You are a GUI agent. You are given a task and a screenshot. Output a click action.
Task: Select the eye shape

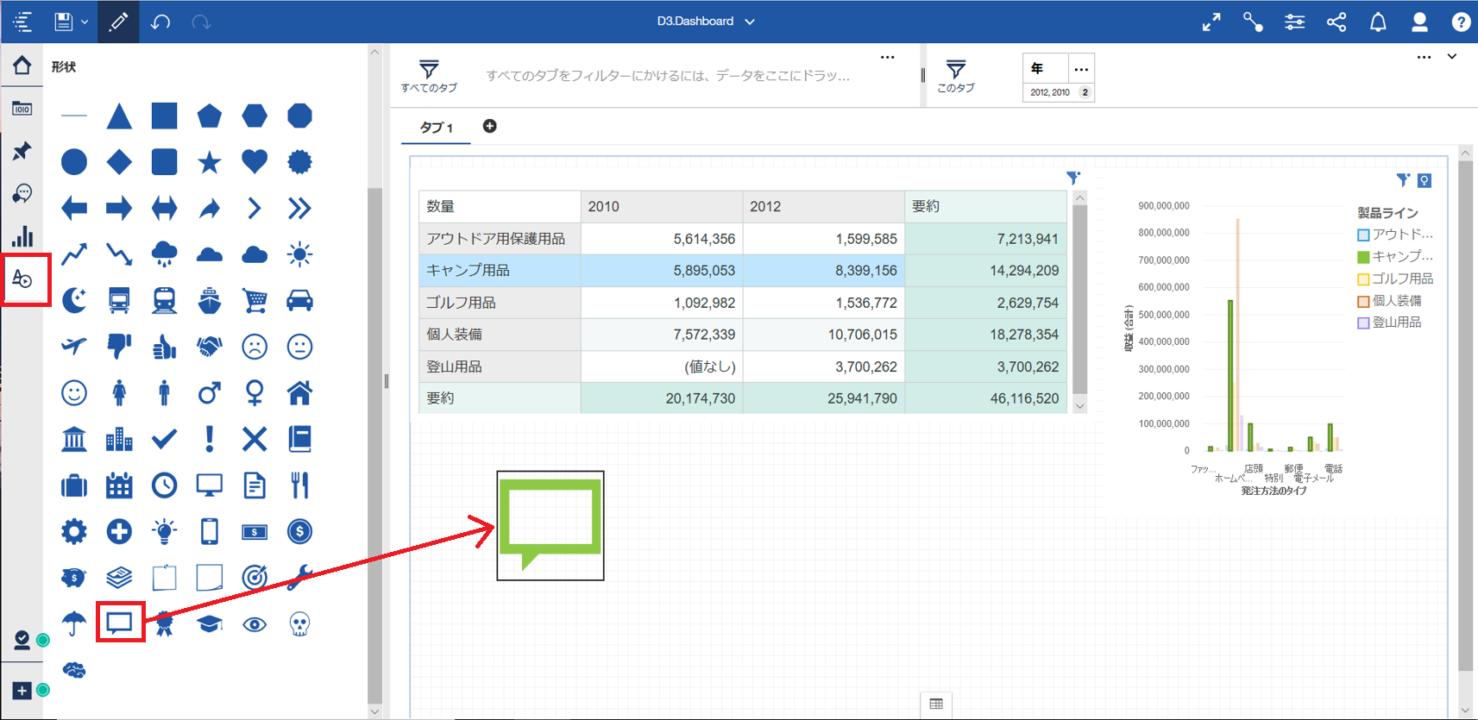click(255, 624)
